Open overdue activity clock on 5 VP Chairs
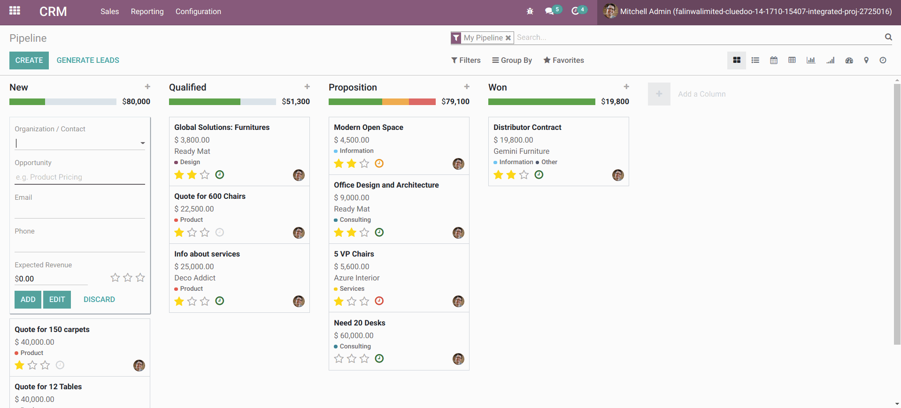Image resolution: width=901 pixels, height=408 pixels. pos(379,301)
